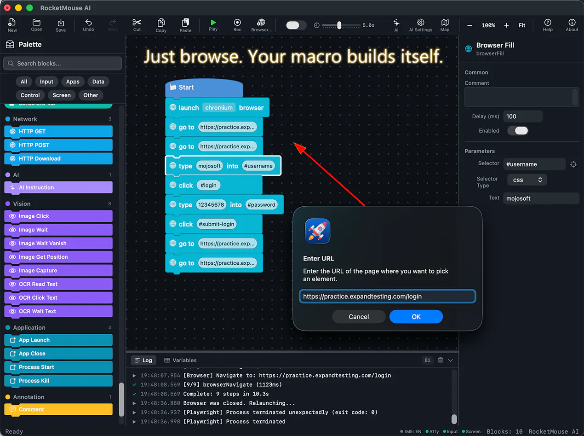
Task: Select the Apps palette filter
Action: point(73,81)
